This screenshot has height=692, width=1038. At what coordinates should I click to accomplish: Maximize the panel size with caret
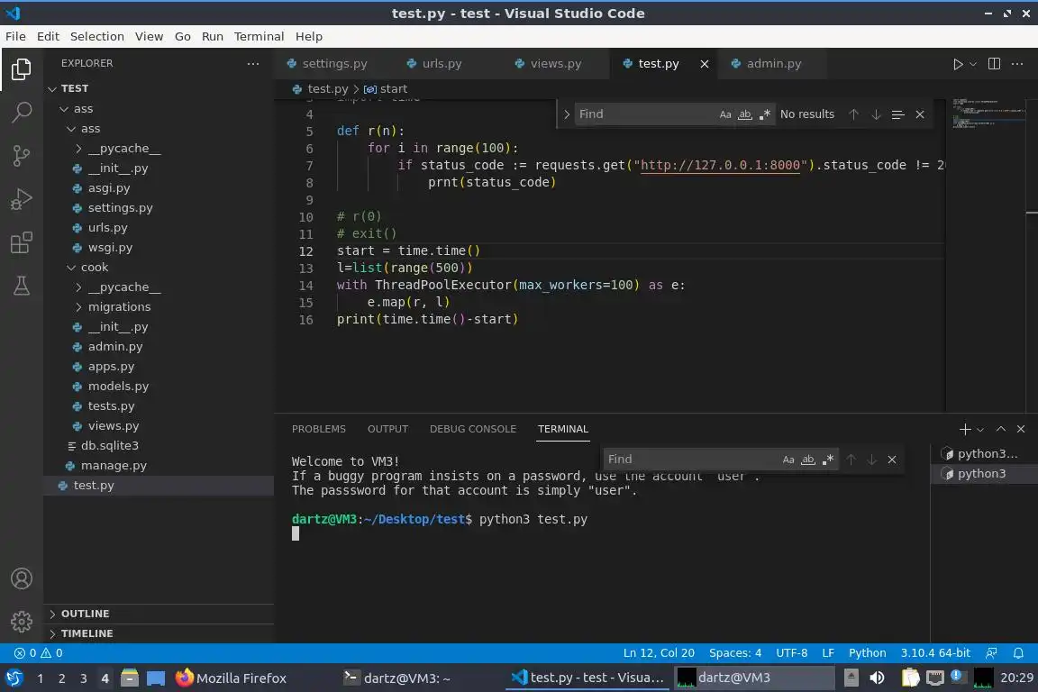tap(1001, 429)
